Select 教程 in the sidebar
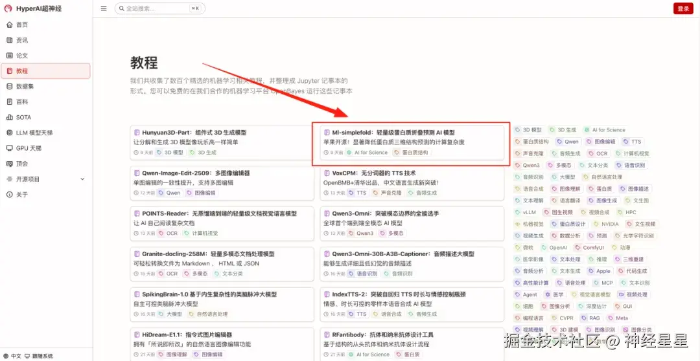Screen dimensions: 700x361 pyautogui.click(x=45, y=71)
